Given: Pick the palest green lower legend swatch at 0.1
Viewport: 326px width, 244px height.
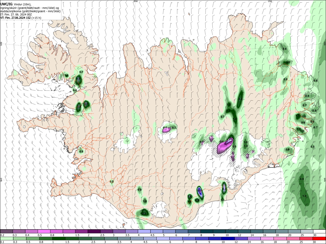Looking at the screenshot, I should [6, 239].
